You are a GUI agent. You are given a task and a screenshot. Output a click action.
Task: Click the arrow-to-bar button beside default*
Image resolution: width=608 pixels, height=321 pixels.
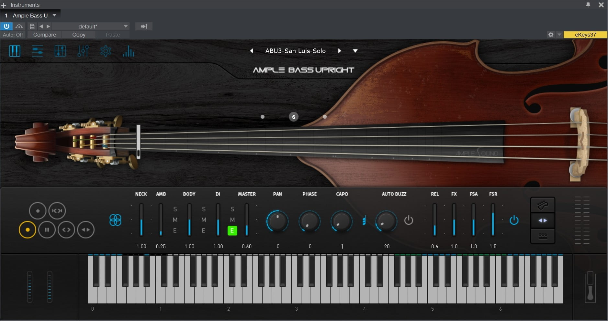pyautogui.click(x=144, y=26)
